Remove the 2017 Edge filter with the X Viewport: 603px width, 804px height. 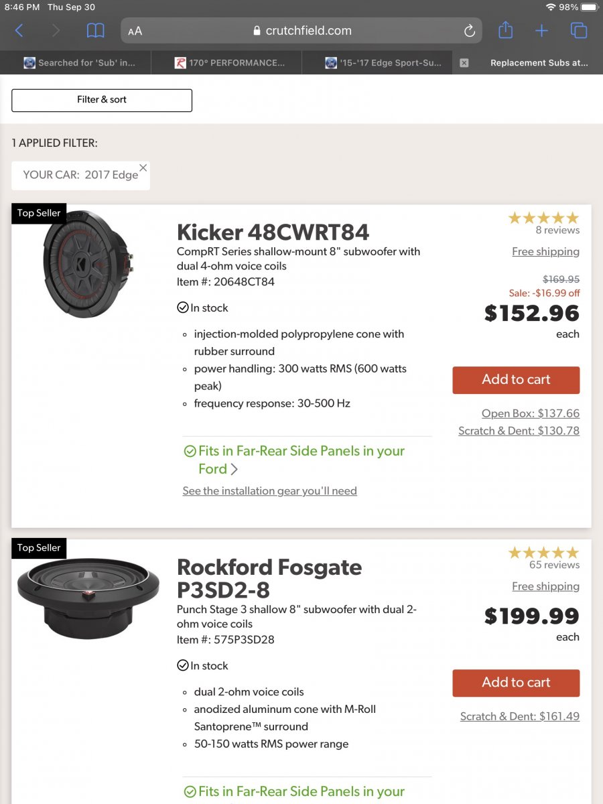pyautogui.click(x=143, y=167)
